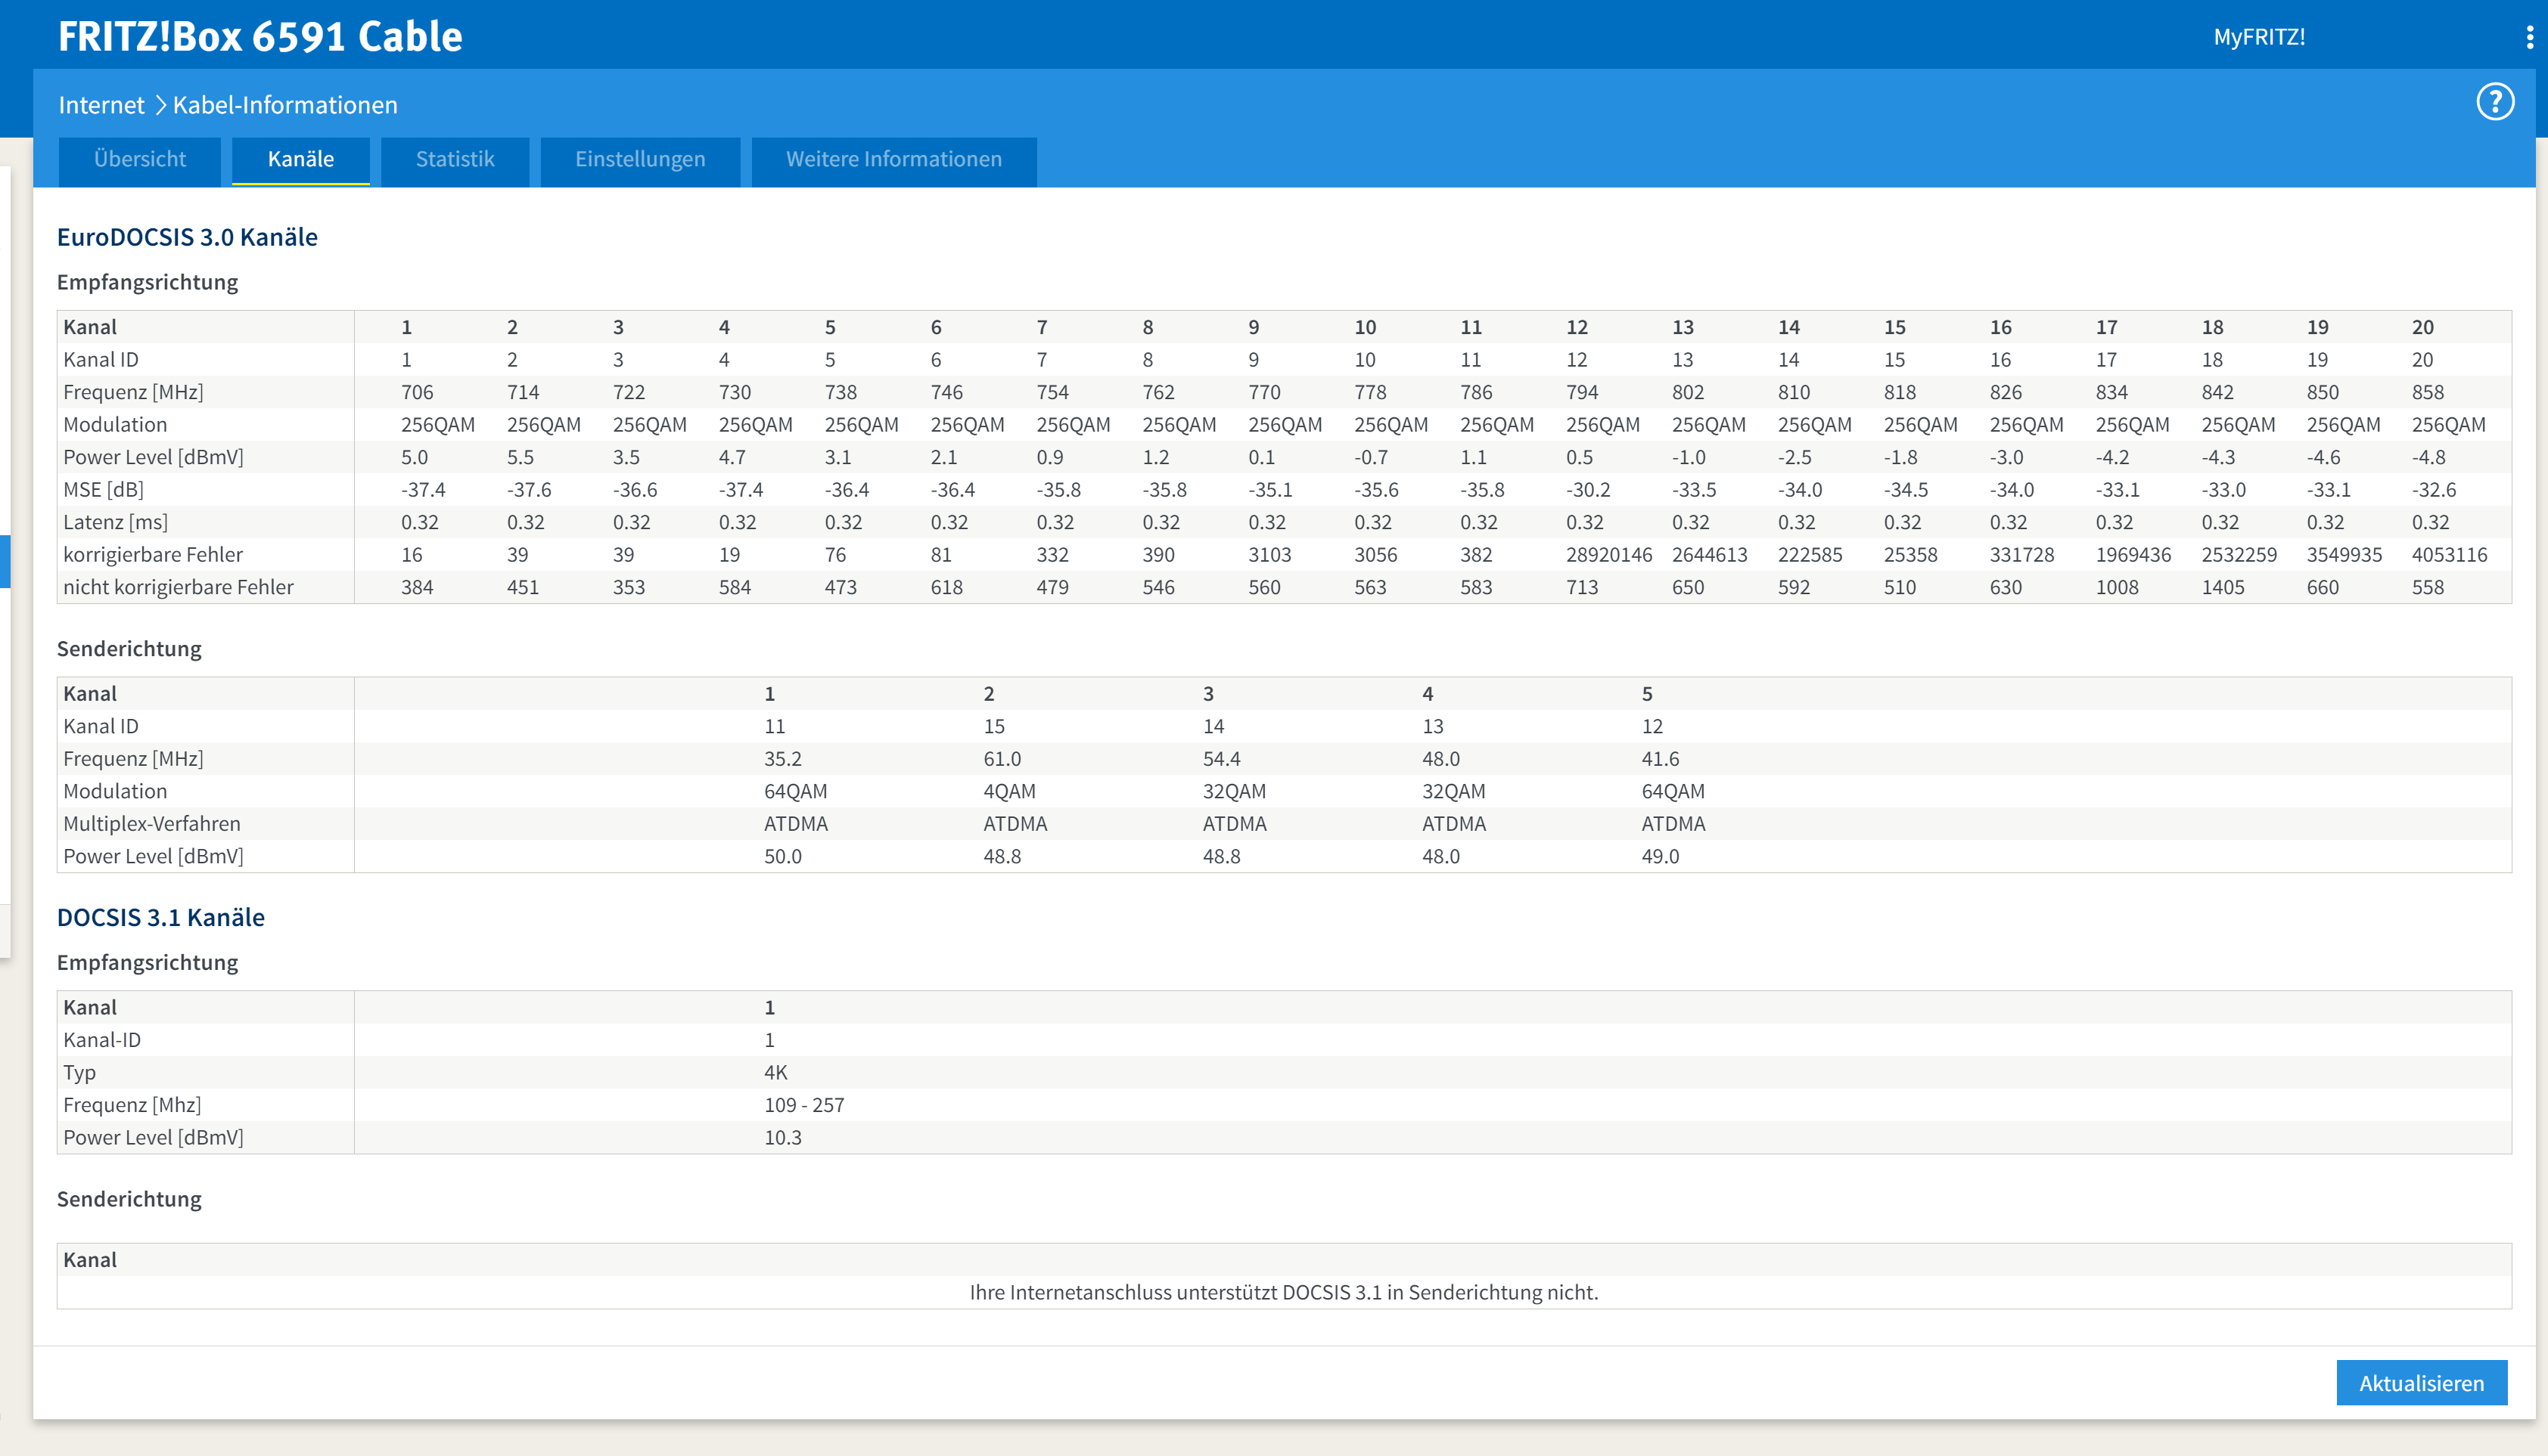
Task: Click the FRITZ!Box 6591 Cable title
Action: pyautogui.click(x=260, y=37)
